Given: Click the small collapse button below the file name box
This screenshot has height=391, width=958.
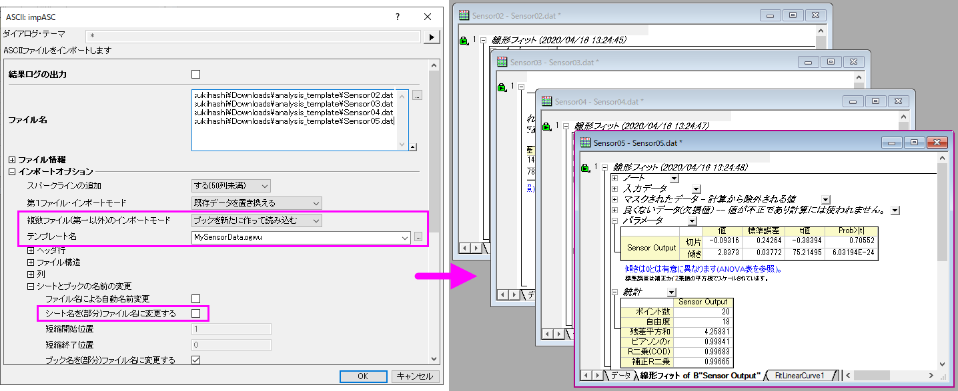Looking at the screenshot, I should point(414,147).
